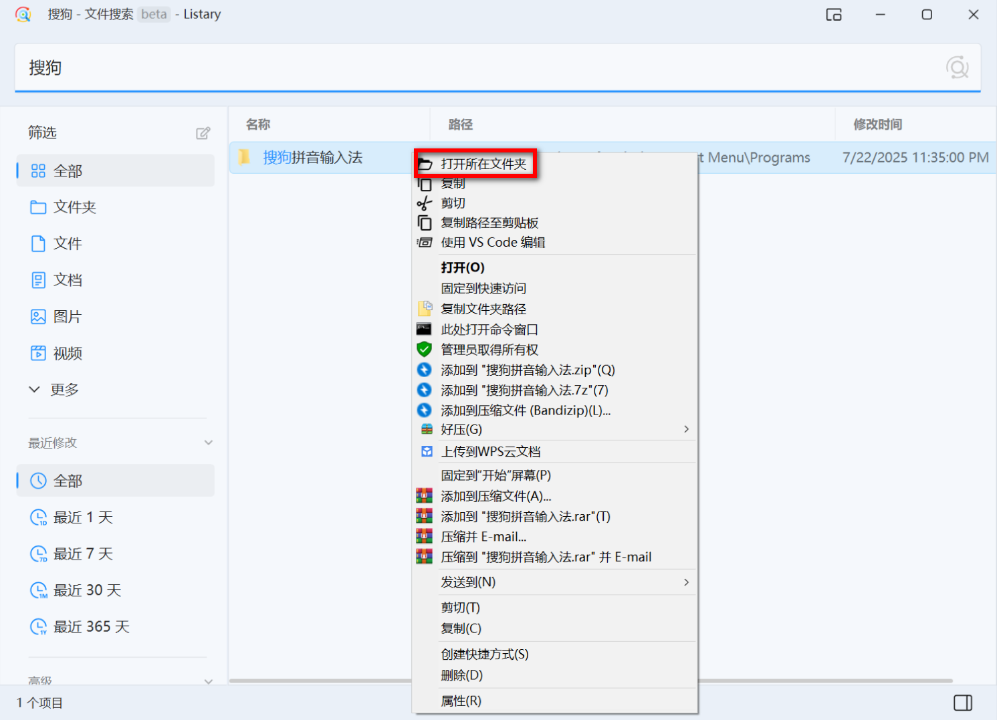
Task: Toggle preview pane icon in status bar
Action: (x=963, y=703)
